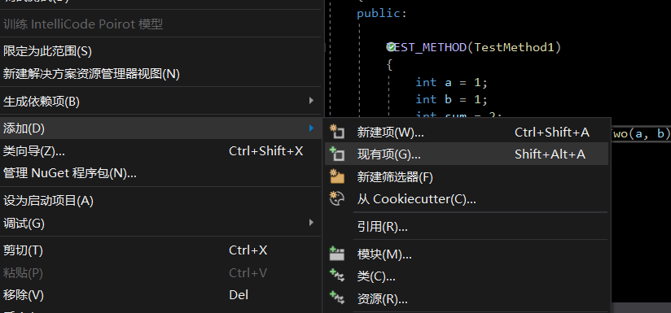Click the green test status icon beside TEST_METHOD
Screen dimensions: 671x313
[390, 47]
